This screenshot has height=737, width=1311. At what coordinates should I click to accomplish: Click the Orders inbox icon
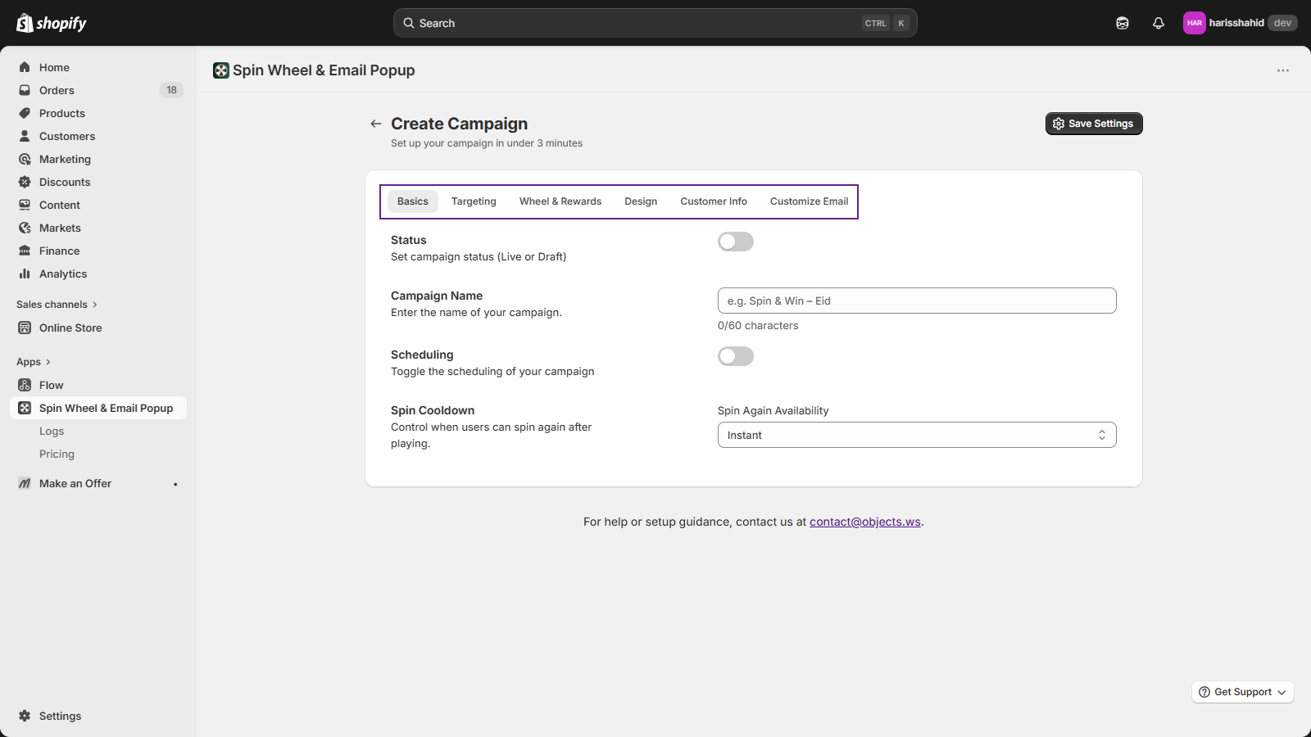(x=25, y=90)
